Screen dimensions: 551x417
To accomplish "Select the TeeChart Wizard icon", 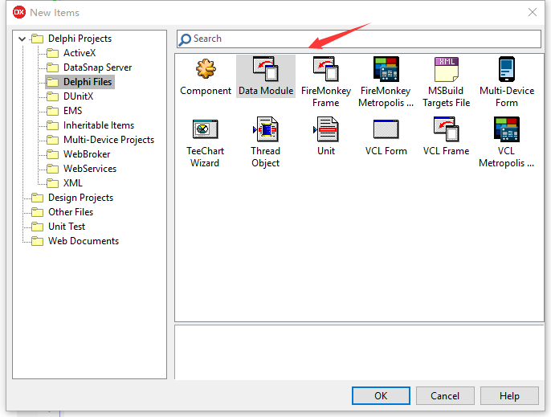I will click(206, 129).
